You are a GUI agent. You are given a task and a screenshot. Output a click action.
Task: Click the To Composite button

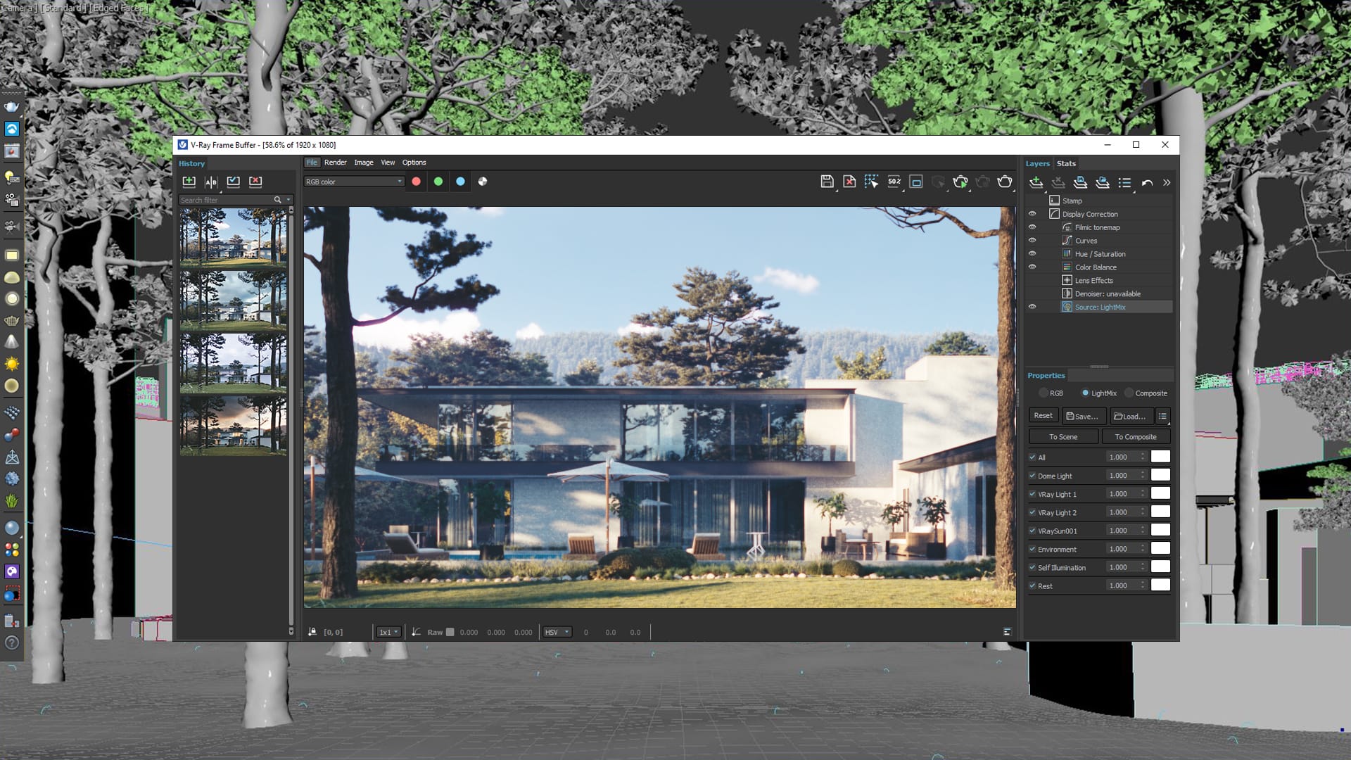click(x=1134, y=436)
